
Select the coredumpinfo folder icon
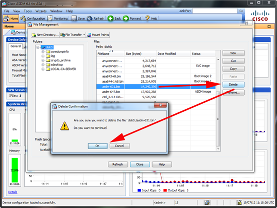(48, 51)
